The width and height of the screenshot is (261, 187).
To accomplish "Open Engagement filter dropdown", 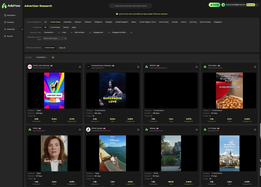I will pos(99,32).
